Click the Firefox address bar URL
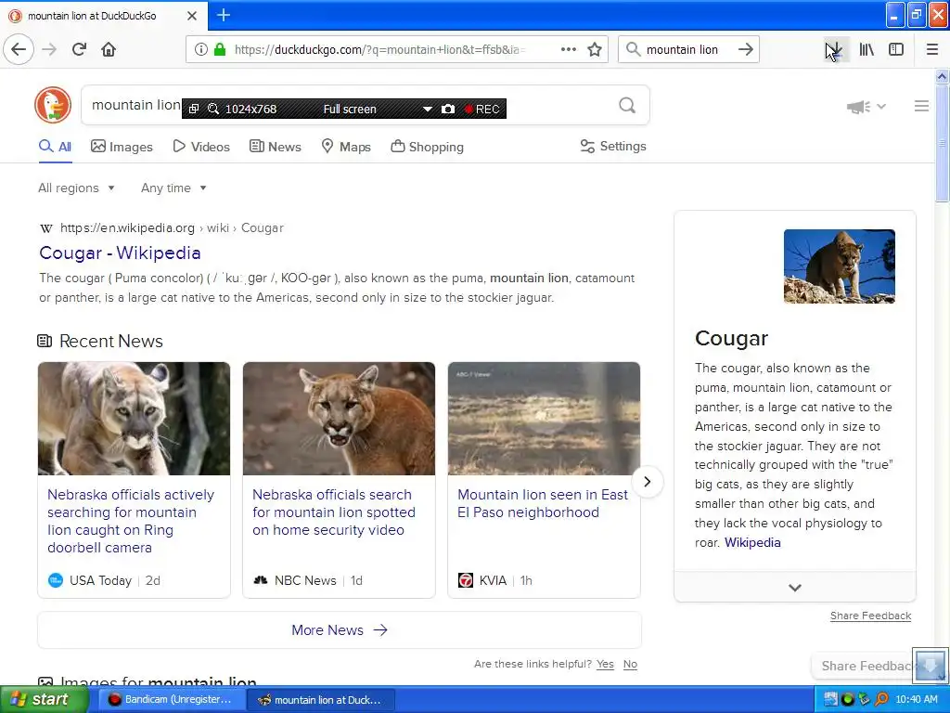Image resolution: width=950 pixels, height=713 pixels. point(380,50)
